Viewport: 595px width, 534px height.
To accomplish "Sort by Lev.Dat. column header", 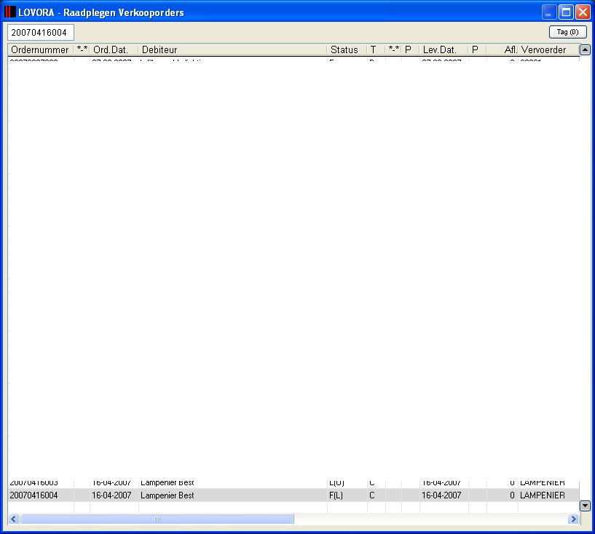I will tap(444, 49).
